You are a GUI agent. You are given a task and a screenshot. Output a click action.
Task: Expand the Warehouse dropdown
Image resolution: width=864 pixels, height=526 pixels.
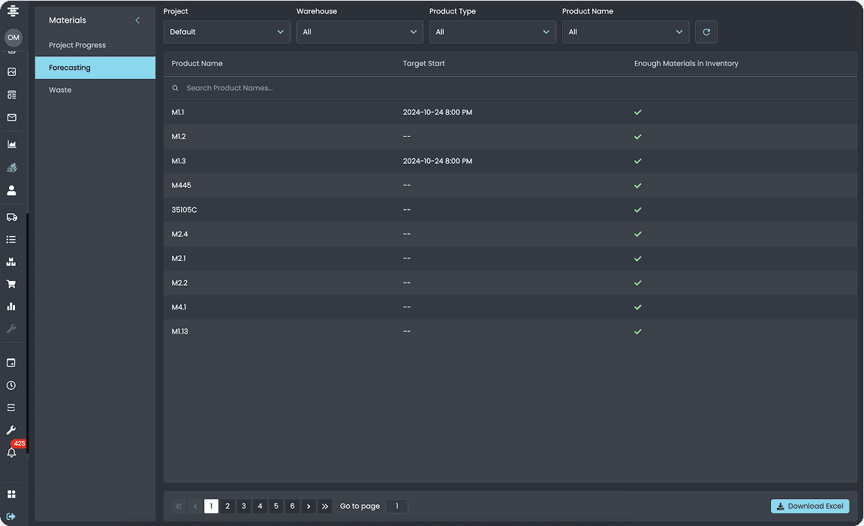(360, 32)
